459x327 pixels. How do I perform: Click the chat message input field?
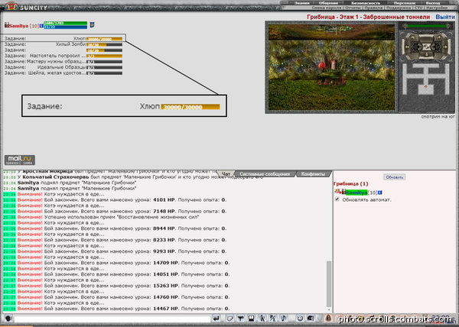(x=112, y=319)
